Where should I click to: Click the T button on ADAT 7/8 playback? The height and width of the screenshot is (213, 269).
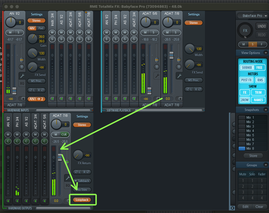[x=179, y=67]
